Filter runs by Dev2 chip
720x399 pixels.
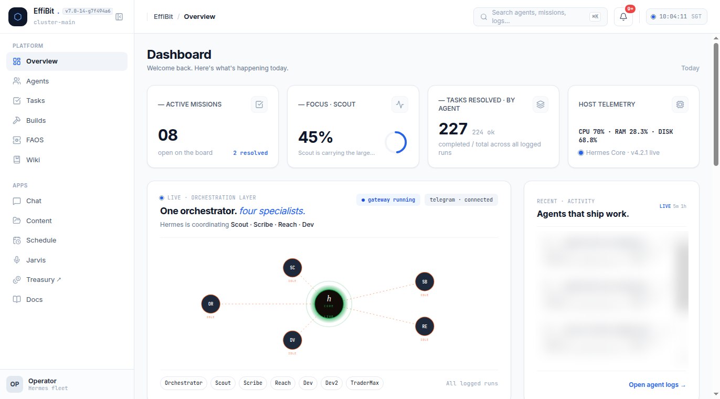pos(332,383)
